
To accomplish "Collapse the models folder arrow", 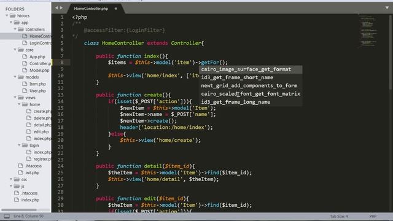I will [x=15, y=77].
